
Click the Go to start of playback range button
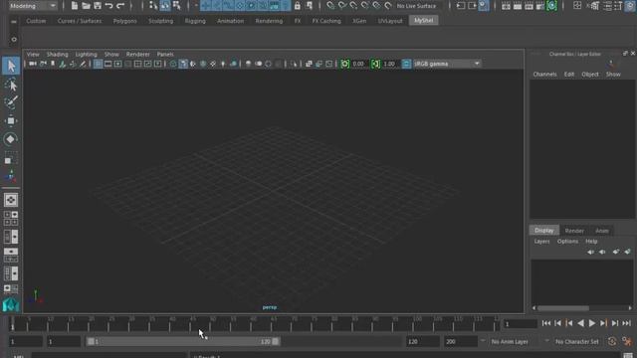pyautogui.click(x=546, y=323)
